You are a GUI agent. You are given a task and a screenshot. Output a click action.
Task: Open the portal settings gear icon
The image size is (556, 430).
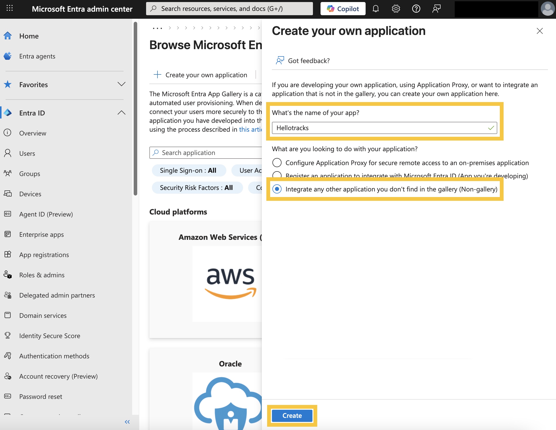[x=396, y=9]
